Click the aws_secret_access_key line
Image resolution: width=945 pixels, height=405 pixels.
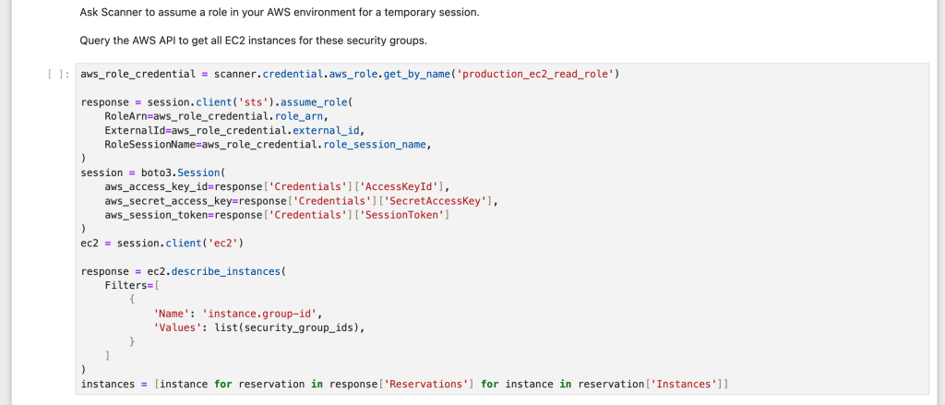click(x=302, y=201)
